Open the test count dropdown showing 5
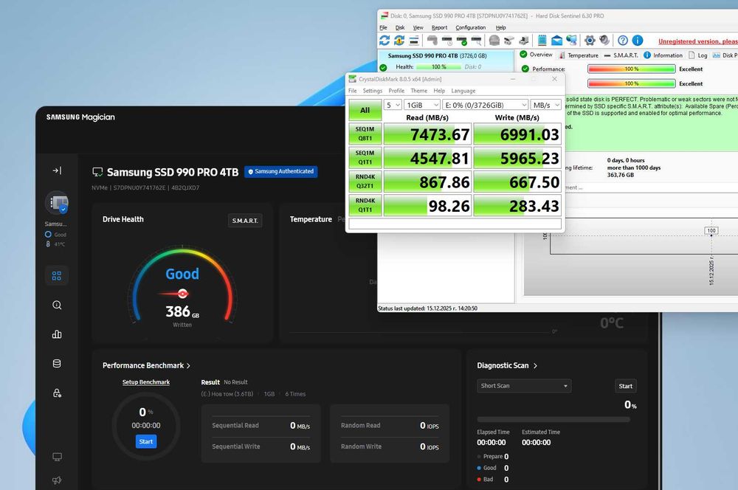This screenshot has height=490, width=738. [x=393, y=105]
